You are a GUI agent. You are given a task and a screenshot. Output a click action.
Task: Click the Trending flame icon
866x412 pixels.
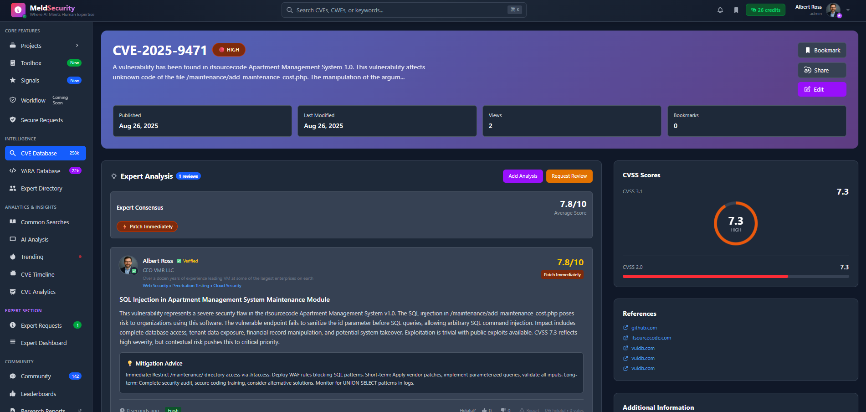pyautogui.click(x=13, y=257)
